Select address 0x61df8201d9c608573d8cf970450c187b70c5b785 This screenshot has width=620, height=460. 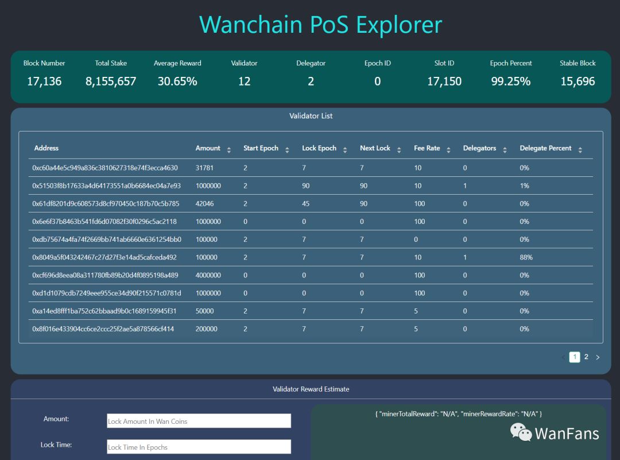(x=106, y=203)
